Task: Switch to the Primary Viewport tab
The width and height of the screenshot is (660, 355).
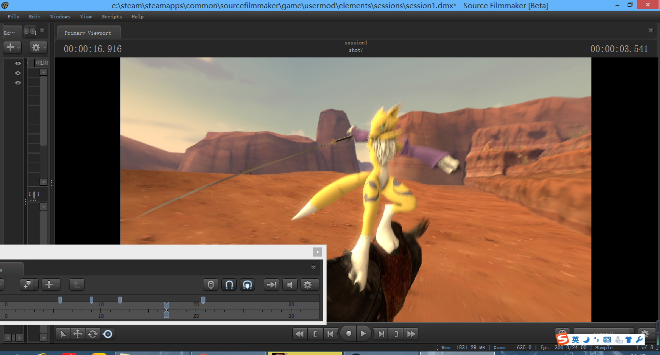Action: click(88, 33)
